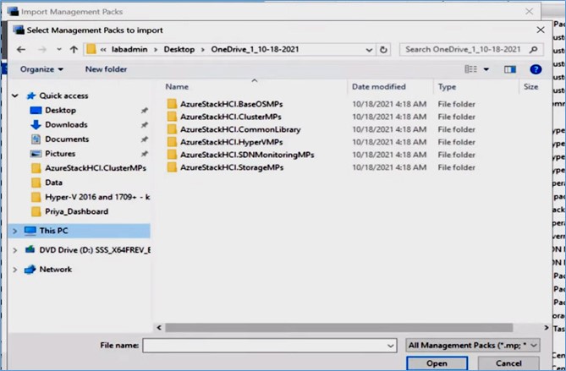The width and height of the screenshot is (566, 371).
Task: Click the pin icon next to Pictures
Action: tap(145, 154)
